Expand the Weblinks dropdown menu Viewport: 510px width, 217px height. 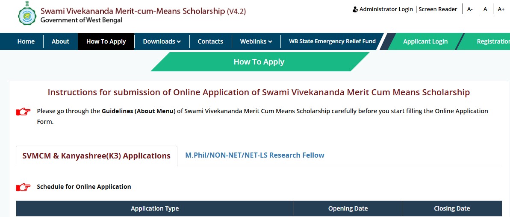(256, 41)
